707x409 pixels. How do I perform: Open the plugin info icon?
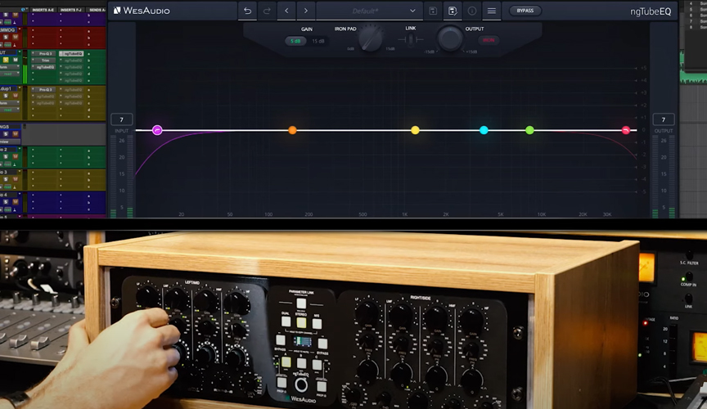(x=472, y=11)
